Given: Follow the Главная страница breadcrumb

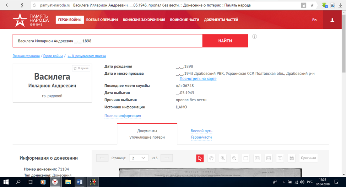Looking at the screenshot, I should [x=26, y=56].
